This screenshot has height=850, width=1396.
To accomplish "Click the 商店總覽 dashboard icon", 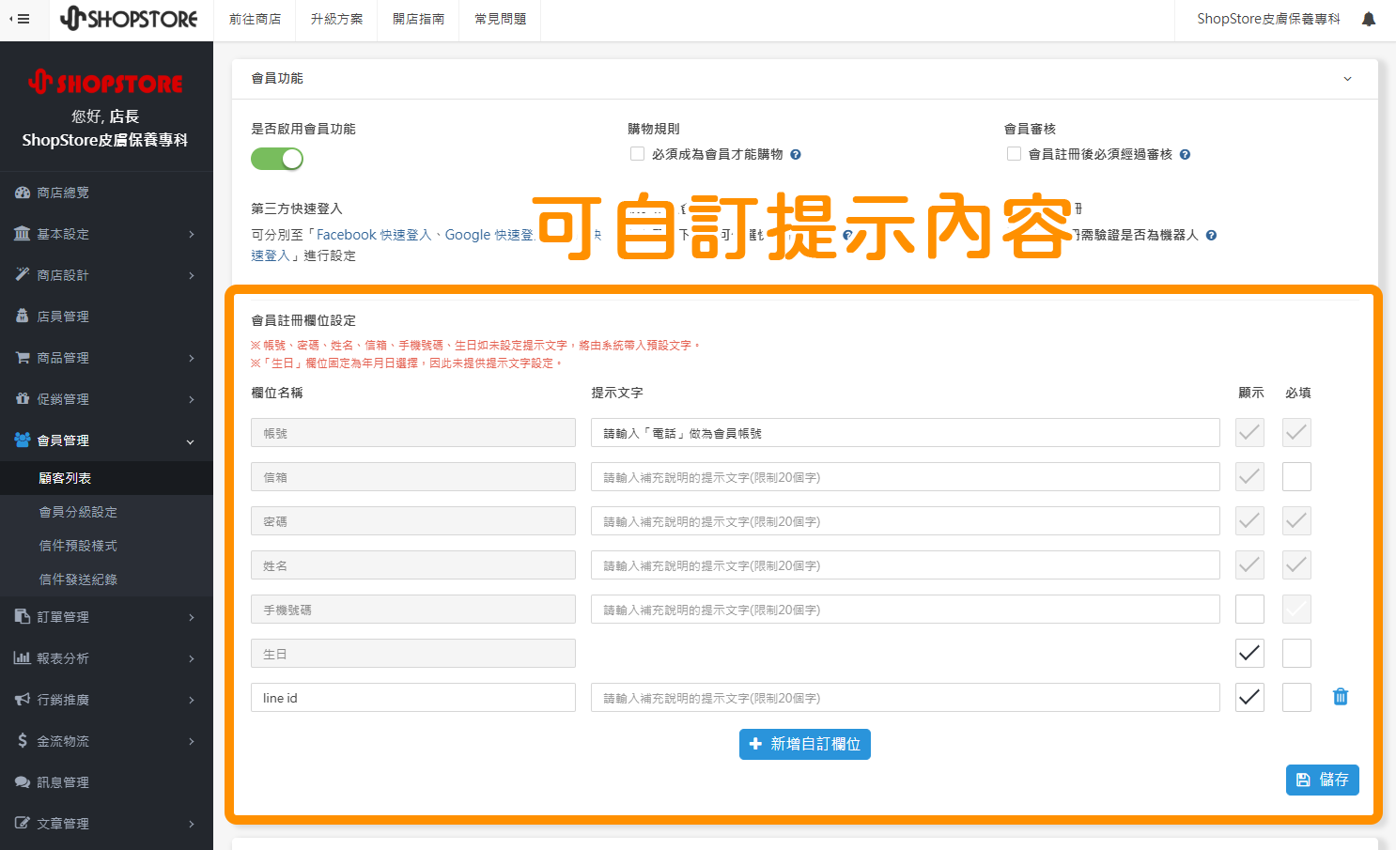I will (23, 193).
